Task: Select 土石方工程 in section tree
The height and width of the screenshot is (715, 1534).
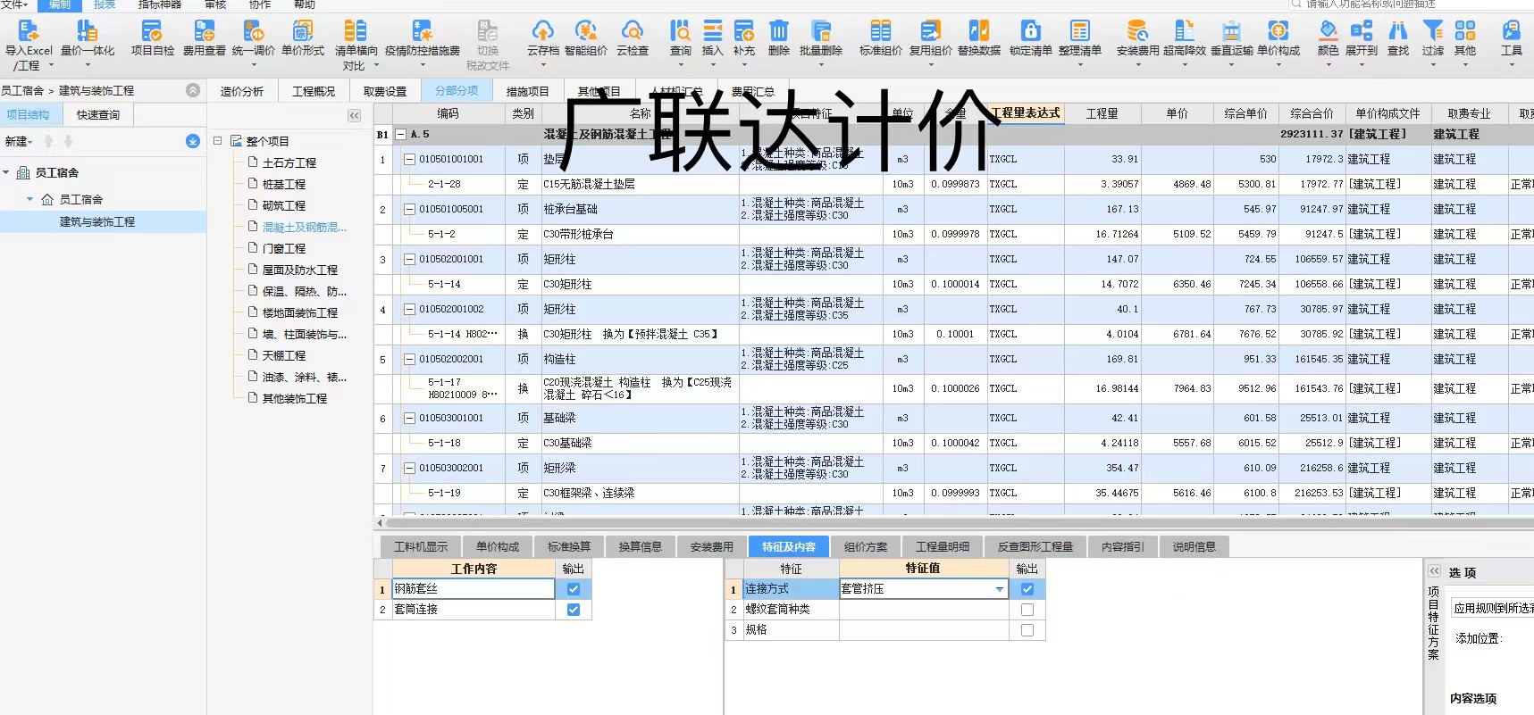Action: (289, 163)
